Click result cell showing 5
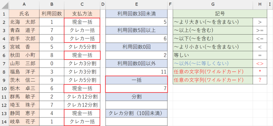Screen dimensions: 273x126 point(136,22)
